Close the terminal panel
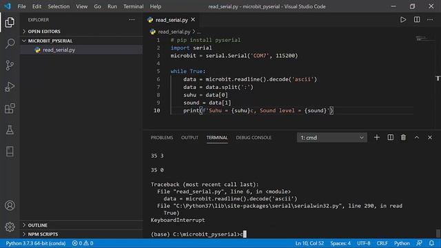This screenshot has height=248, width=441. [430, 138]
